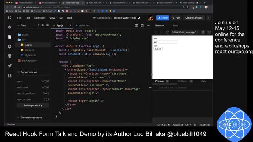253x142 pixels.
Task: Click the preview browser forward arrow
Action: 161,32
